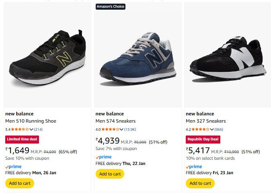The image size is (271, 194).
Task: Expand rating dropdown arrow for Men 574 Sneakers
Action: tap(121, 129)
